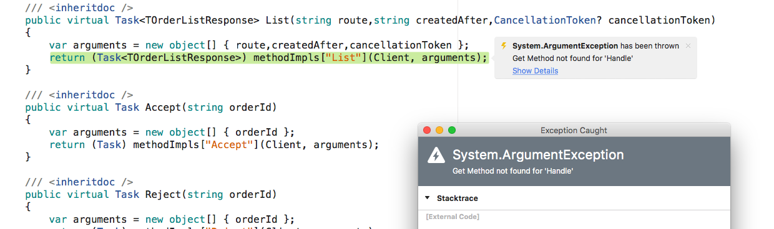Click the highlighted return statement line
This screenshot has width=774, height=229.
(268, 58)
